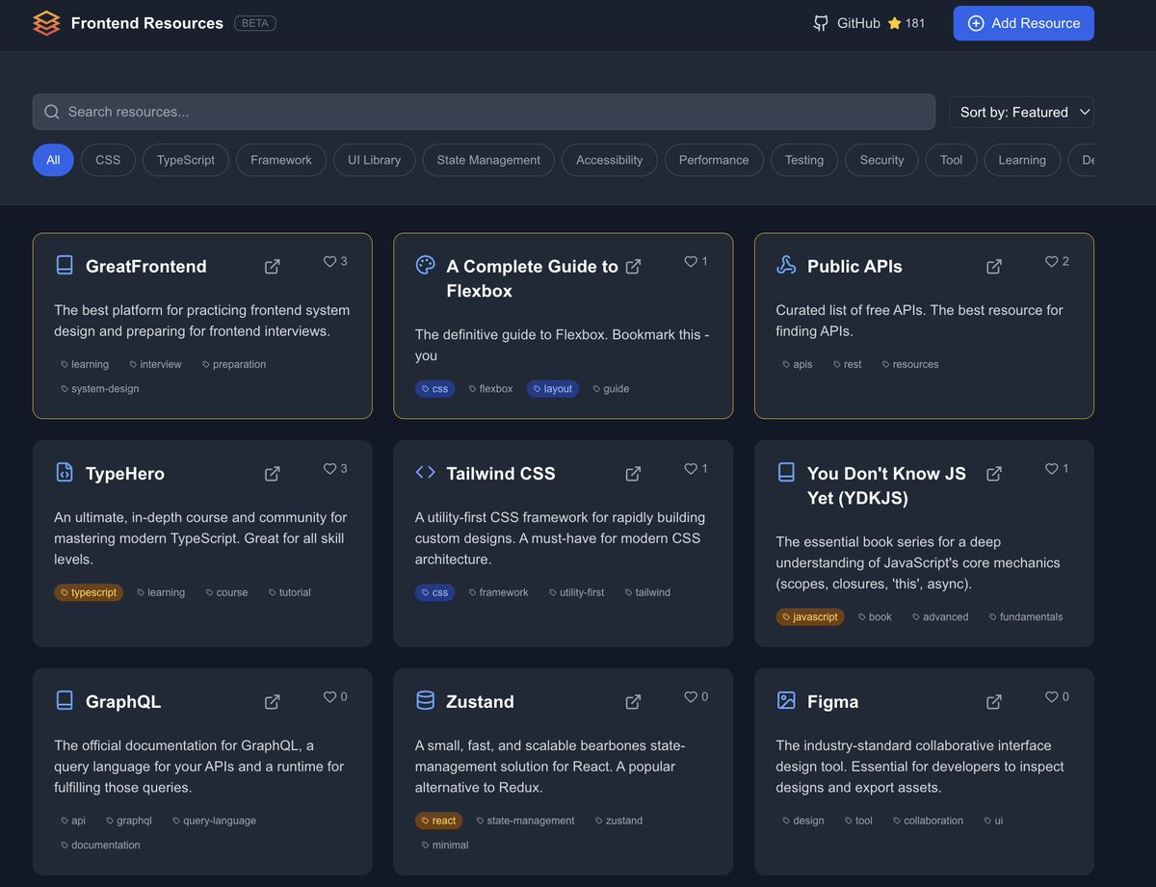This screenshot has width=1156, height=887.
Task: Filter by the Testing category
Action: tap(804, 160)
